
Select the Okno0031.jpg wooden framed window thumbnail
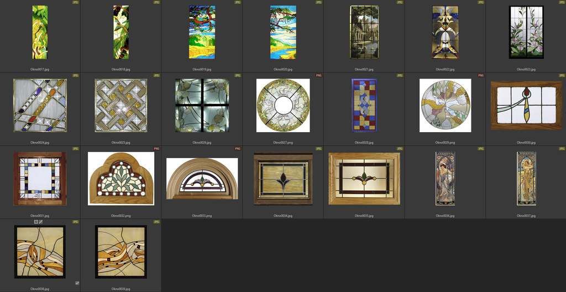click(40, 178)
